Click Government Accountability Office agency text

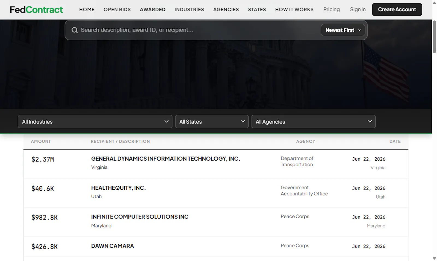tap(304, 191)
